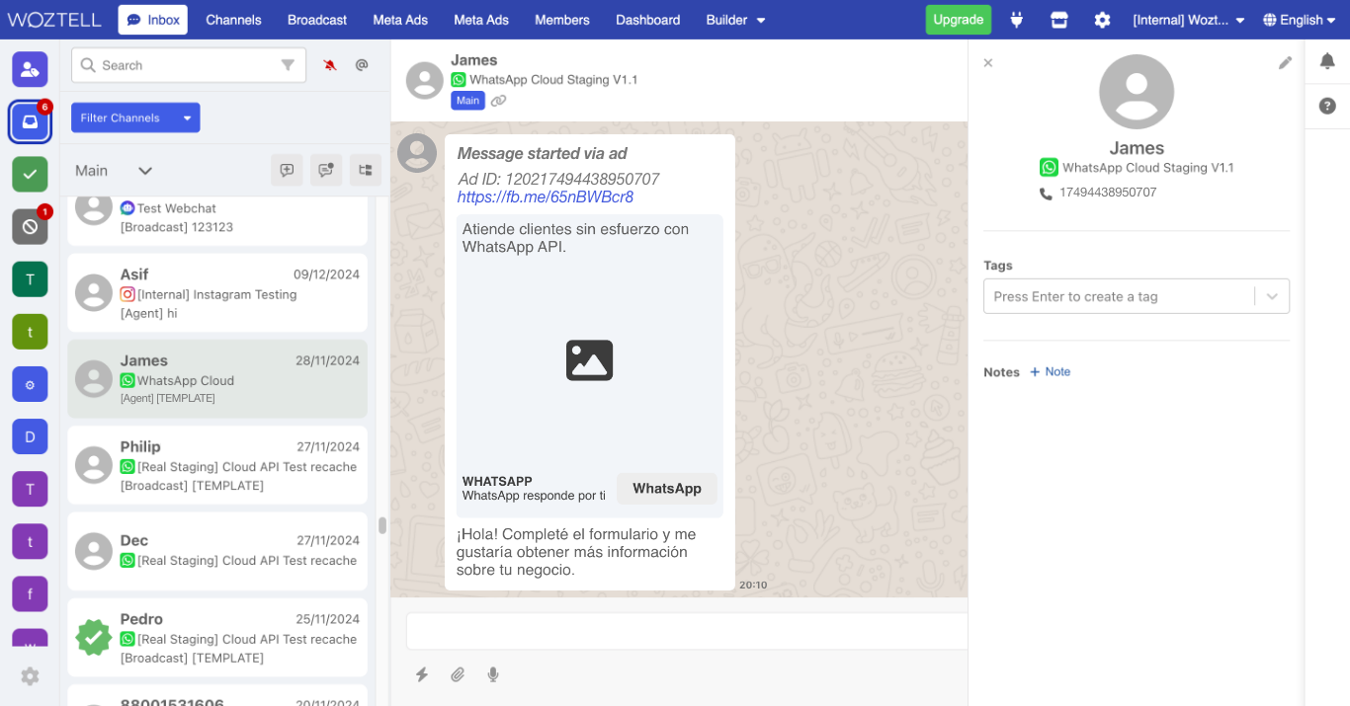Show mentions with the @ icon

tap(362, 65)
